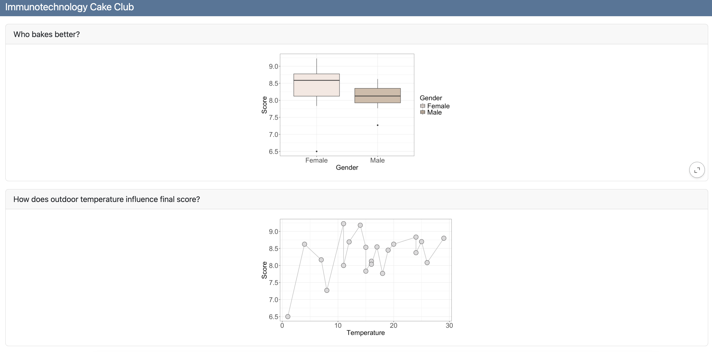Click the scatter point near temperature 4
Viewport: 712px width, 352px height.
coord(304,244)
